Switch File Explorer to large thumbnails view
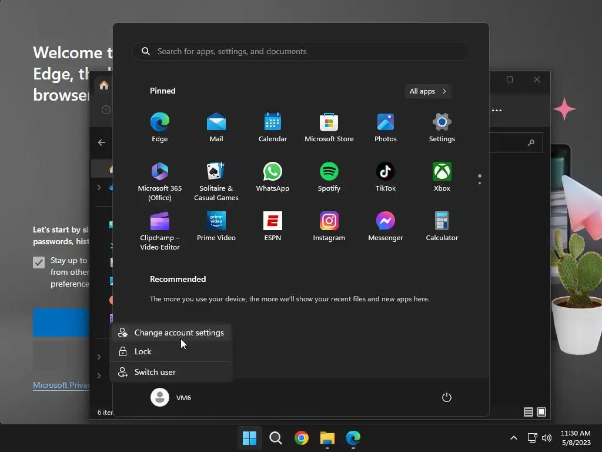The image size is (602, 452). pos(541,412)
